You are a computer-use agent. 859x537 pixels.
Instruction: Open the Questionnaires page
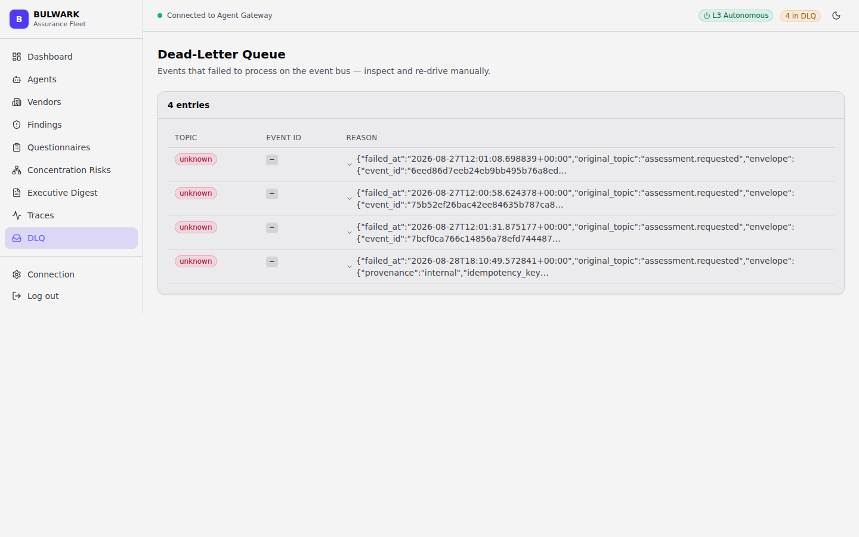point(71,147)
